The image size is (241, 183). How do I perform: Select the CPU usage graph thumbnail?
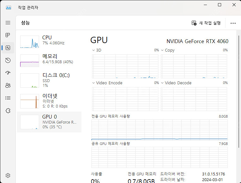[x=30, y=42]
